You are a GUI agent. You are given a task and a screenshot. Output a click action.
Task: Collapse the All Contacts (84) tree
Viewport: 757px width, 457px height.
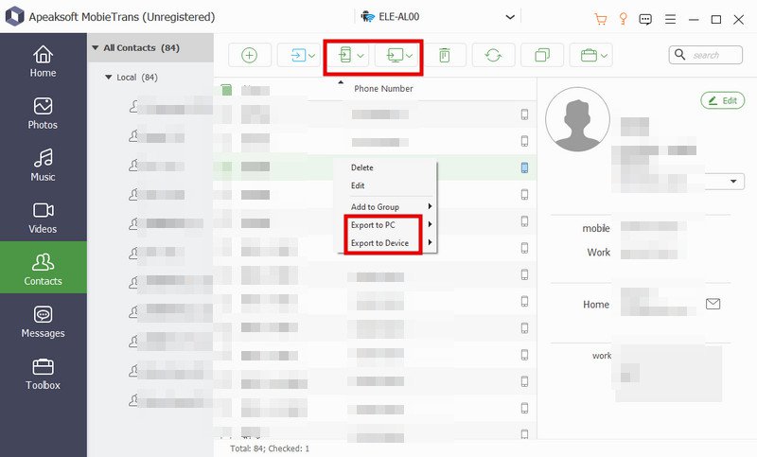coord(96,47)
